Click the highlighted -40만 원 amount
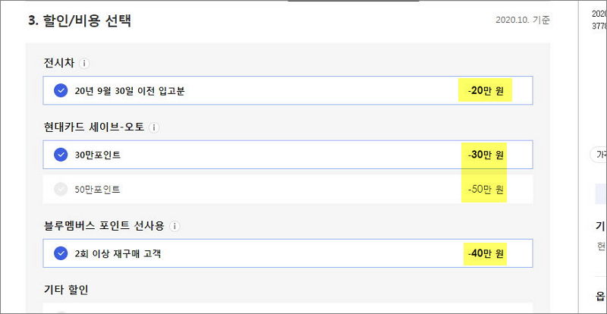This screenshot has height=314, width=607. tap(486, 254)
